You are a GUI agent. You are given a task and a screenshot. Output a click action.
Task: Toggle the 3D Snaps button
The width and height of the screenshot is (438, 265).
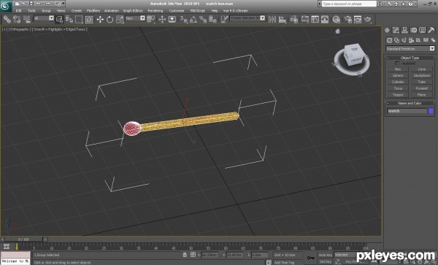[x=184, y=19]
